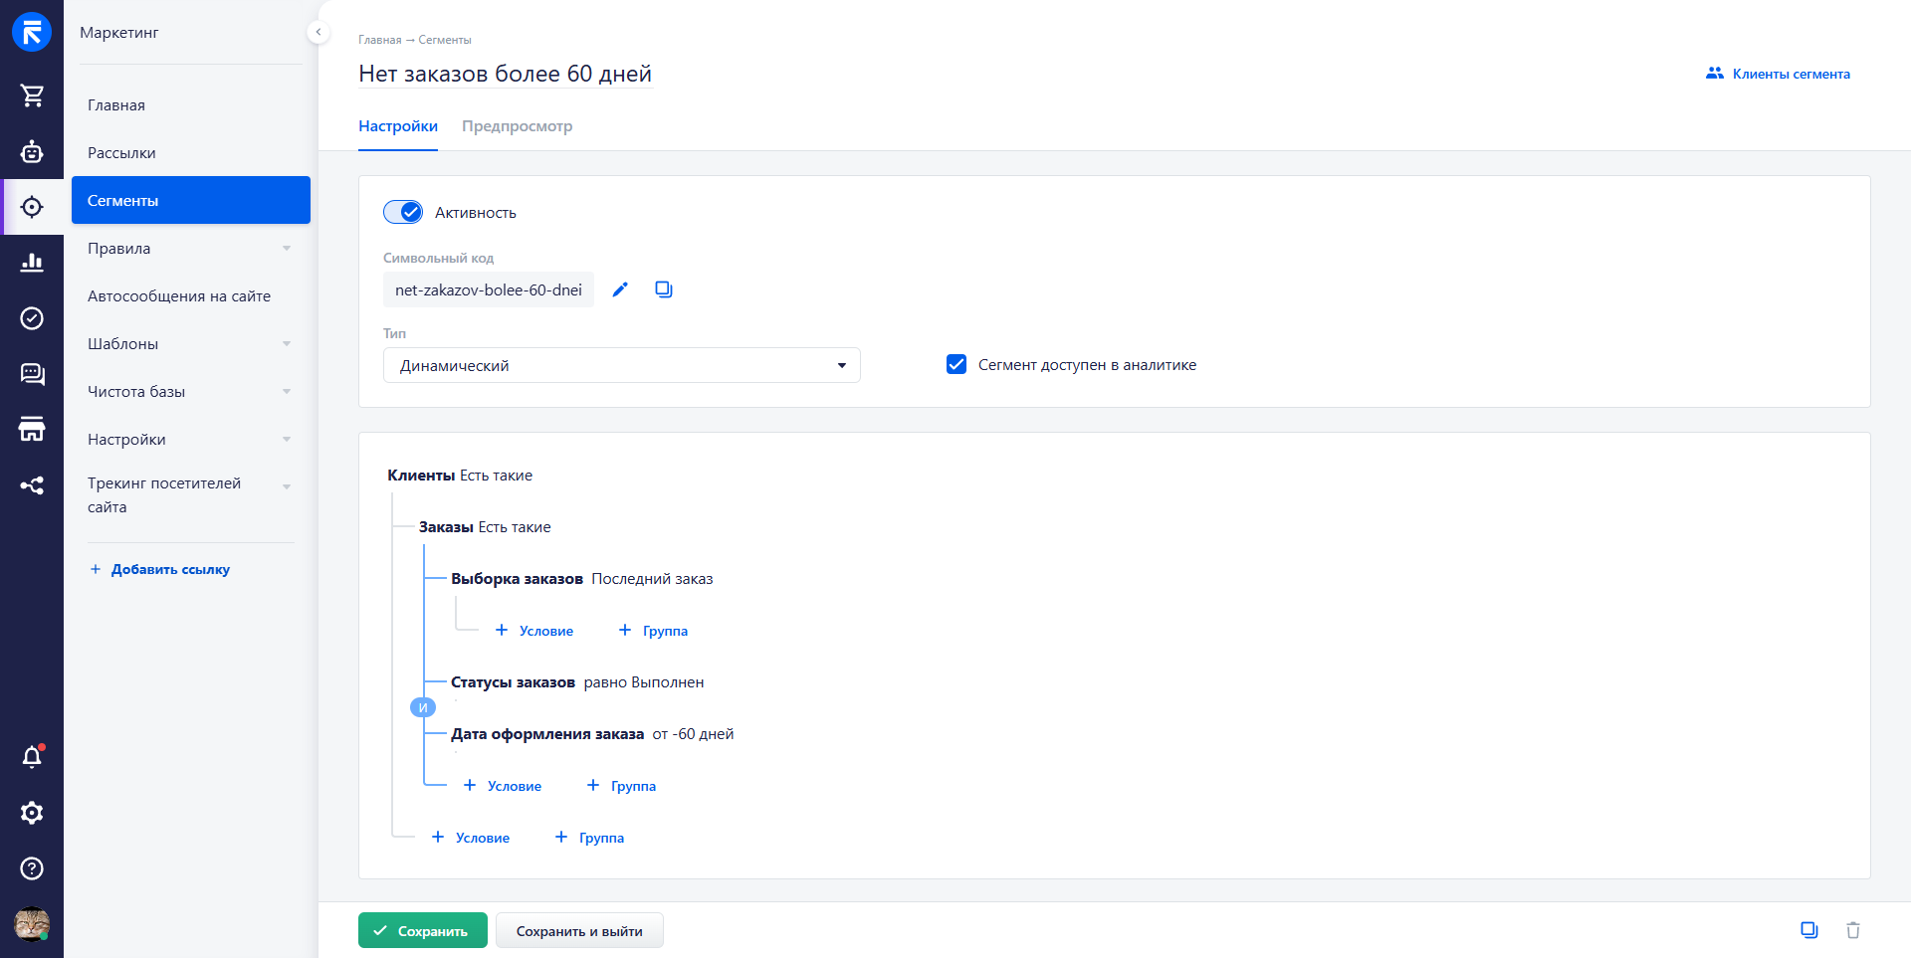
Task: Click the green Сохранить button
Action: [422, 931]
